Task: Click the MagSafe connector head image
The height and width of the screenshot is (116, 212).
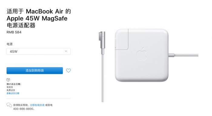Action: [x=102, y=43]
